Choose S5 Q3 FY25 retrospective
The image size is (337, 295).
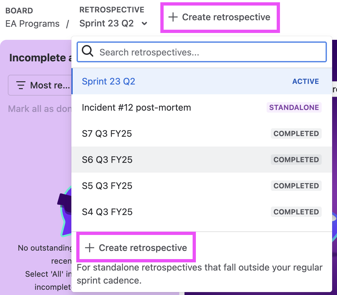202,185
